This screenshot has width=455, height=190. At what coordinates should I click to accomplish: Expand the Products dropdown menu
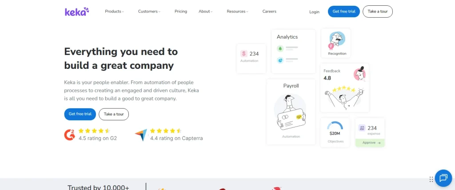point(114,12)
